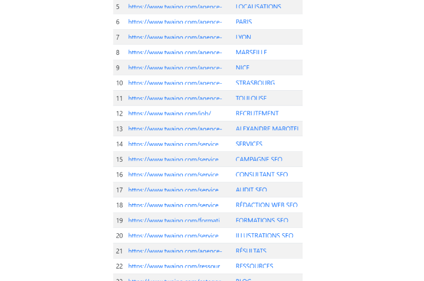Select row number 10 in the table
The image size is (424, 281).
[120, 83]
